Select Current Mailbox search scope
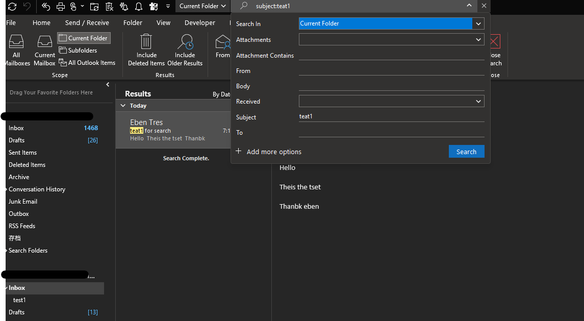584x321 pixels. pyautogui.click(x=45, y=51)
